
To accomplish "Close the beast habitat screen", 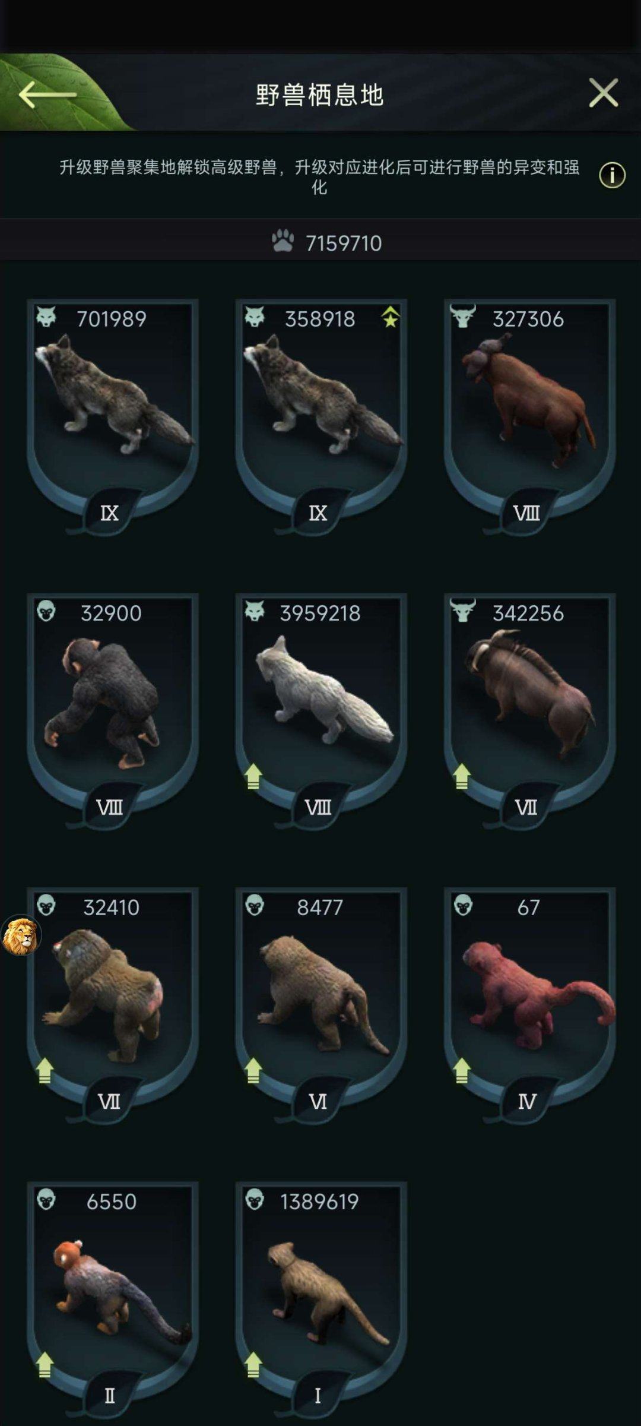I will click(604, 93).
